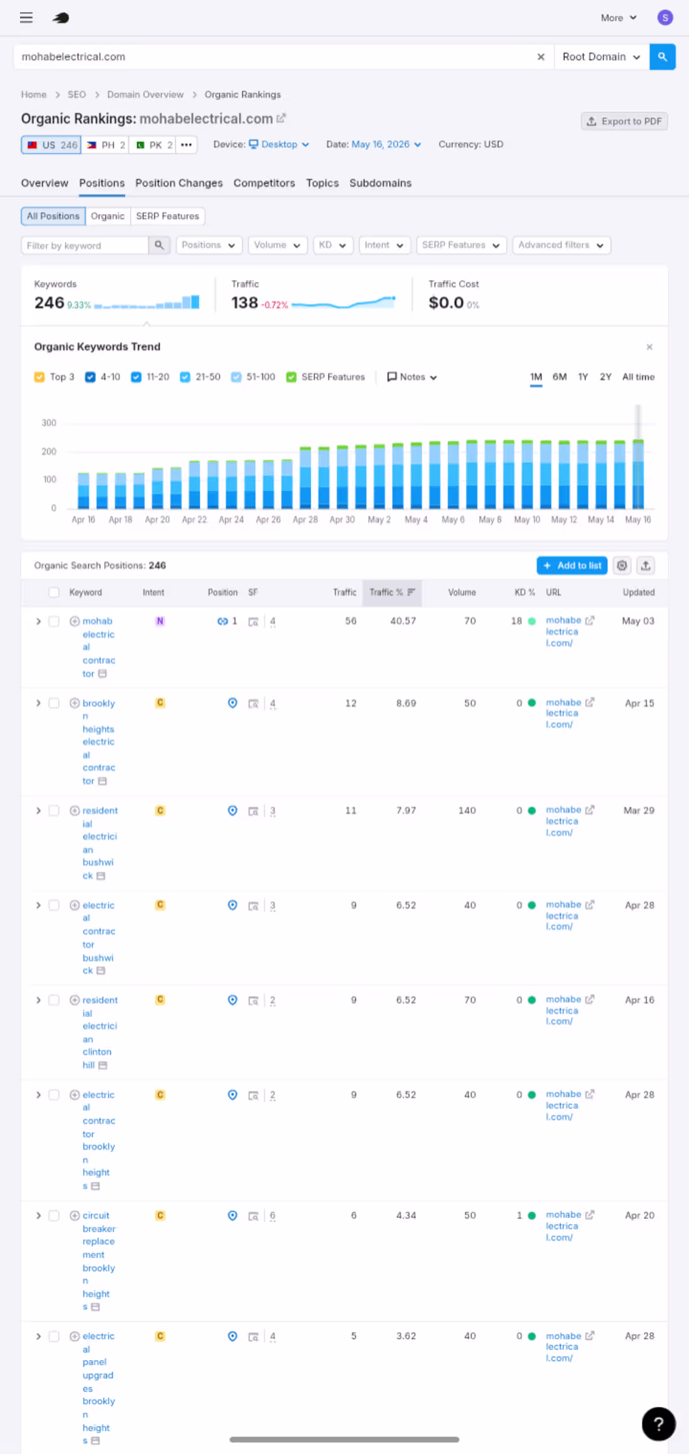Open the Date May 16, 2026 dropdown
Image resolution: width=689 pixels, height=1454 pixels.
pyautogui.click(x=386, y=145)
